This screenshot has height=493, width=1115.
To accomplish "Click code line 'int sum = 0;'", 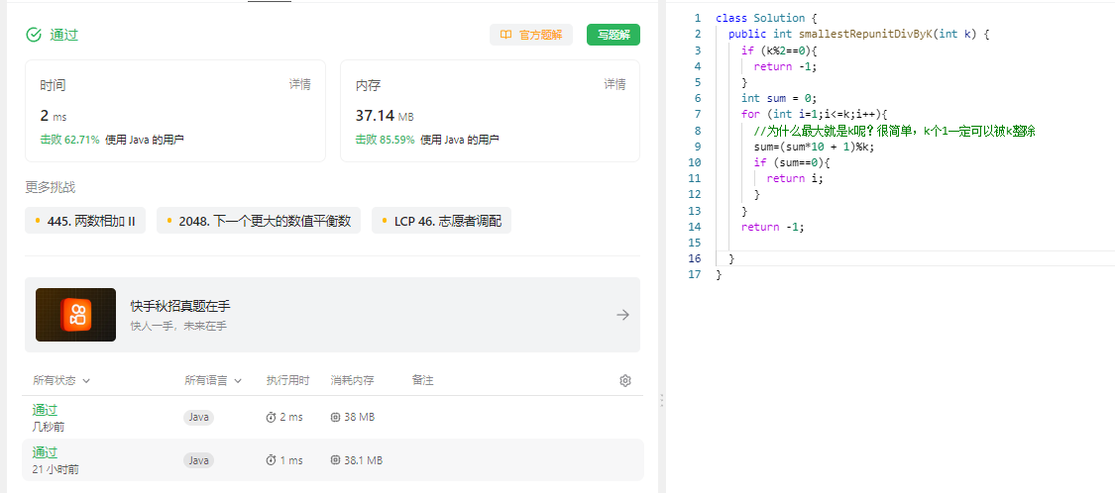I will [779, 98].
